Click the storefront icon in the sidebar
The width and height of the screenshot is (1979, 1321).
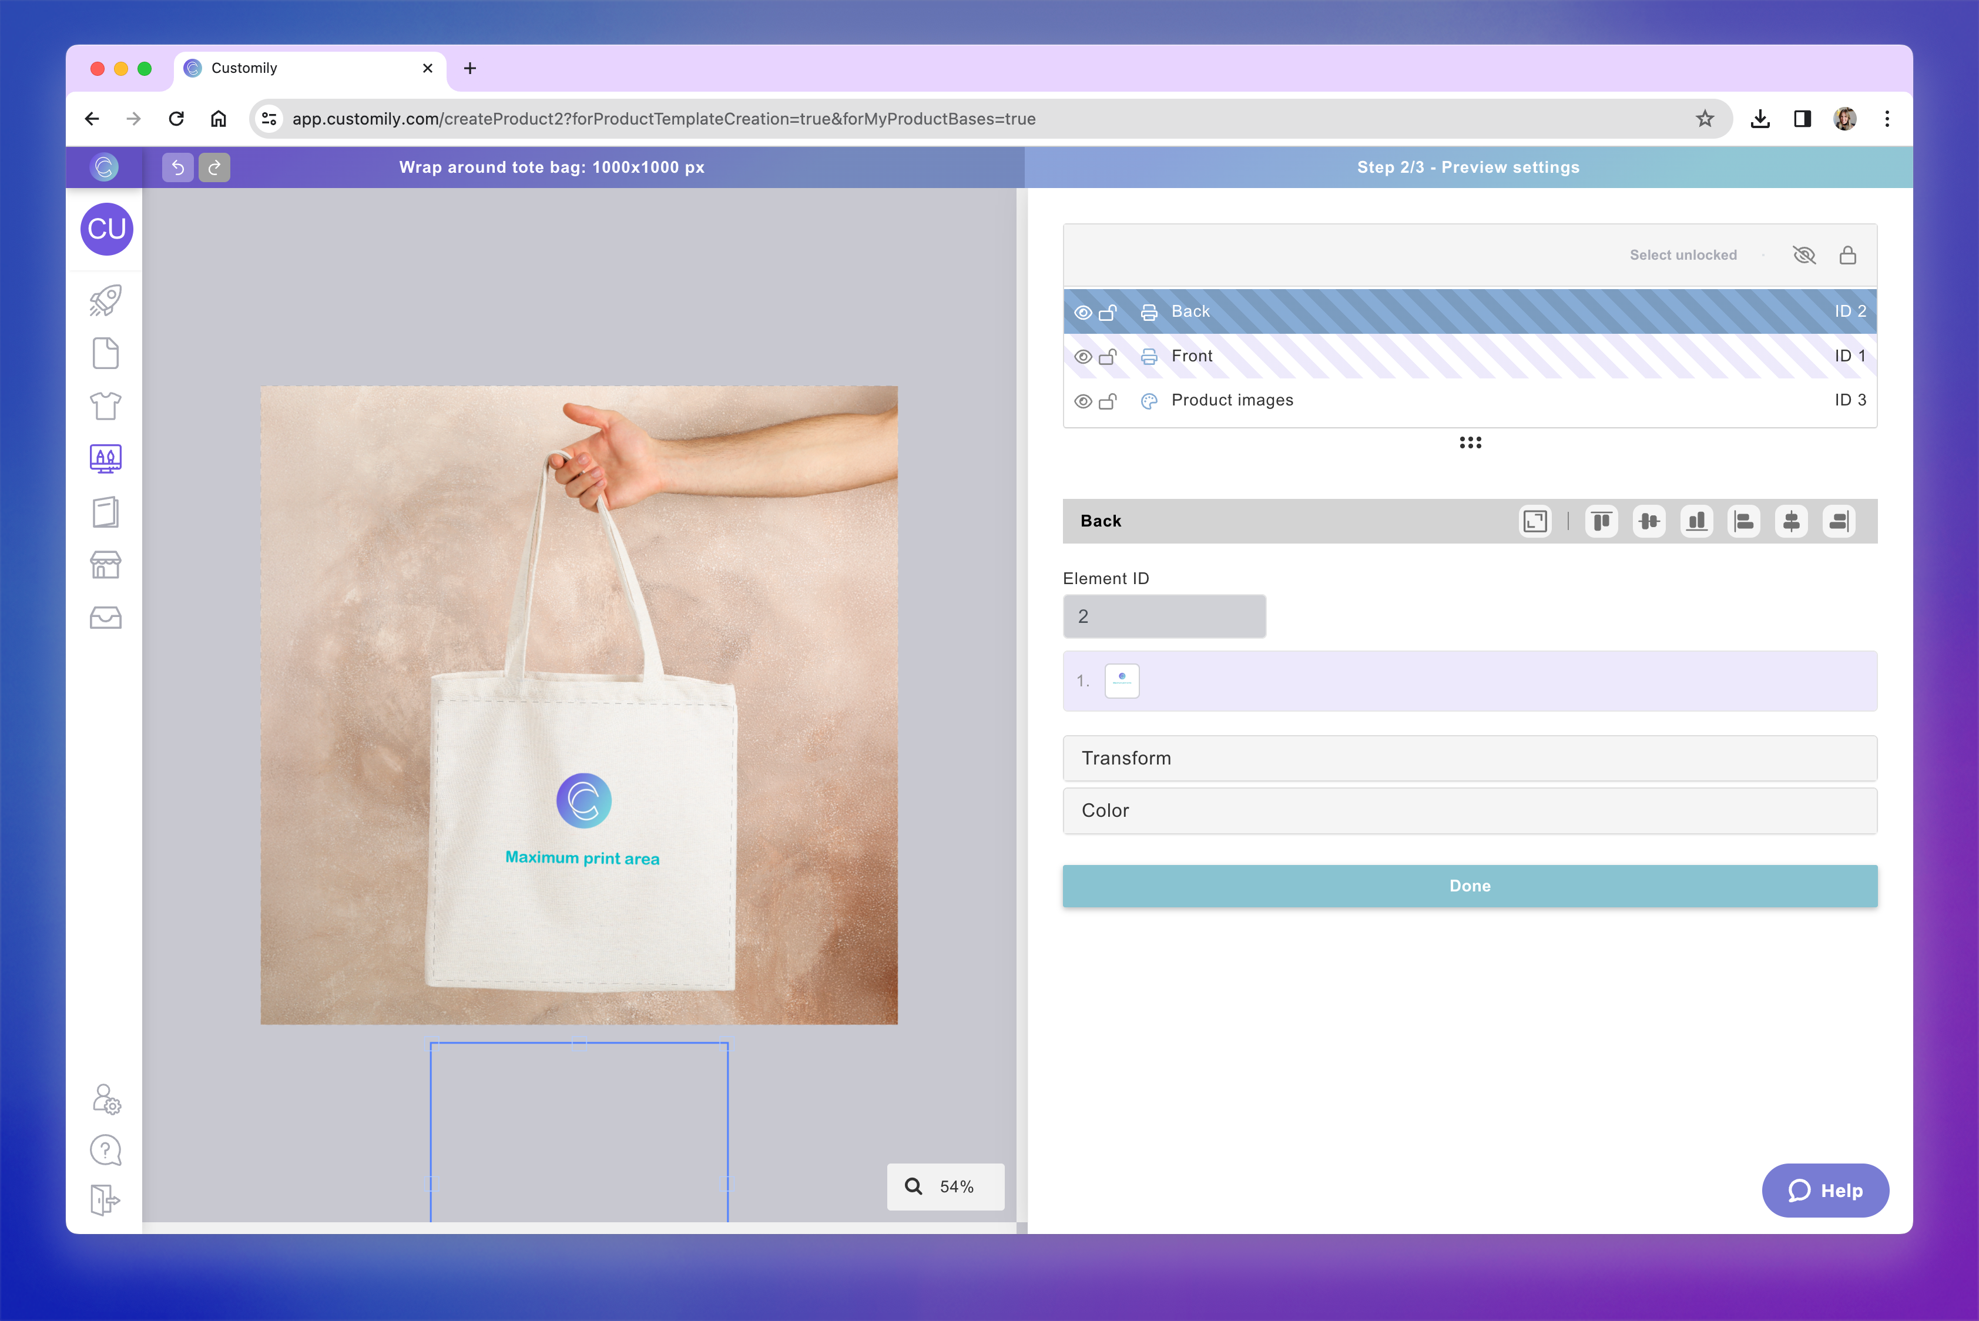click(x=105, y=565)
